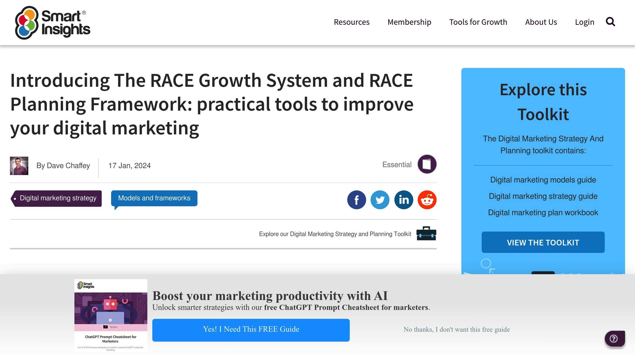Open Digital marketing strategy tag

(56, 198)
